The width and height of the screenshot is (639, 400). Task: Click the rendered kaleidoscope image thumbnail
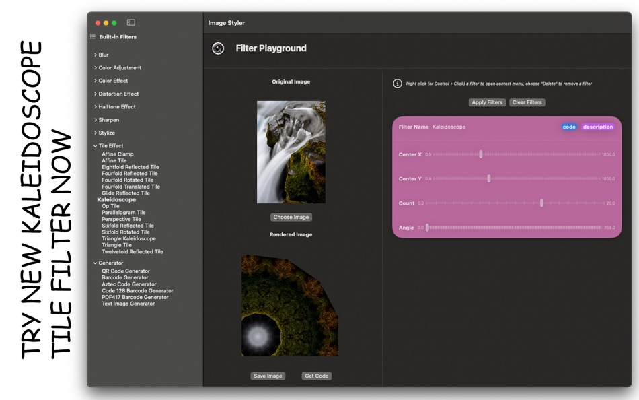[291, 306]
